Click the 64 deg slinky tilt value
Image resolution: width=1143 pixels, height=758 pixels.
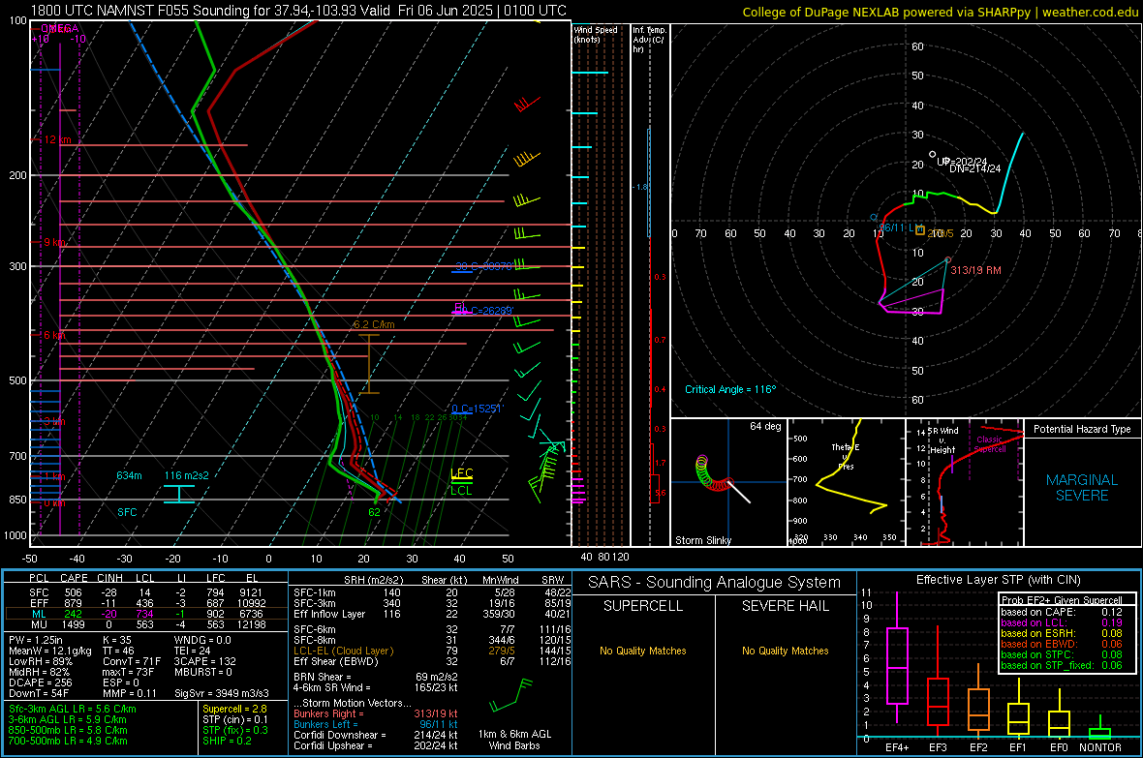764,426
